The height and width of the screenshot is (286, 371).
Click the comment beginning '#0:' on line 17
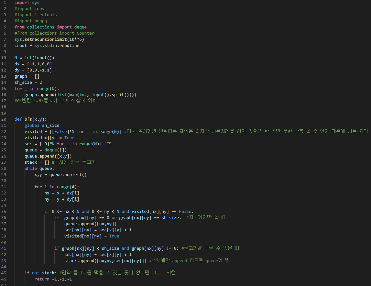(x=56, y=101)
